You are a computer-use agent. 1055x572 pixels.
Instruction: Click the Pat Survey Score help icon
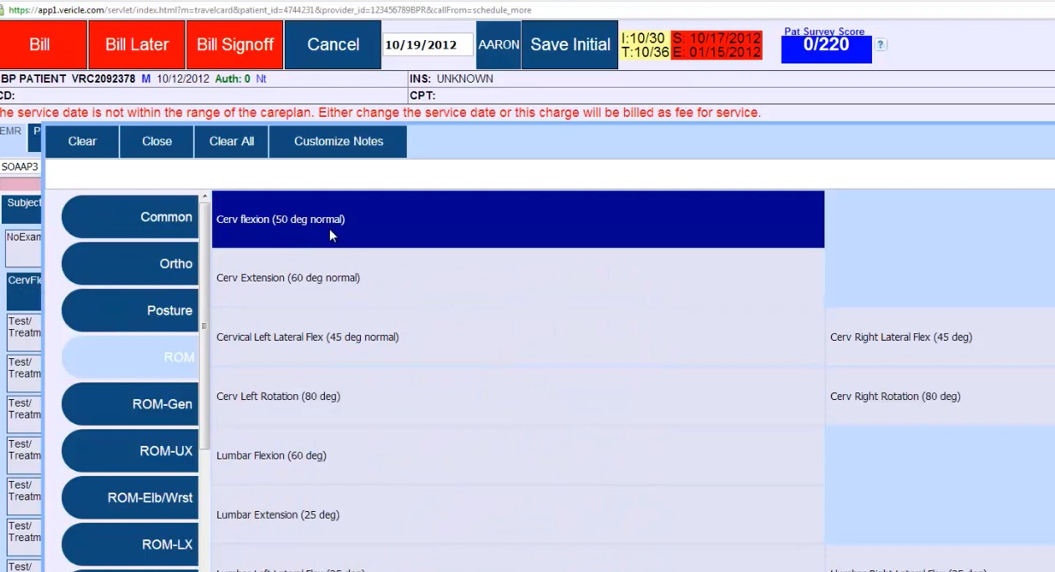pyautogui.click(x=880, y=45)
